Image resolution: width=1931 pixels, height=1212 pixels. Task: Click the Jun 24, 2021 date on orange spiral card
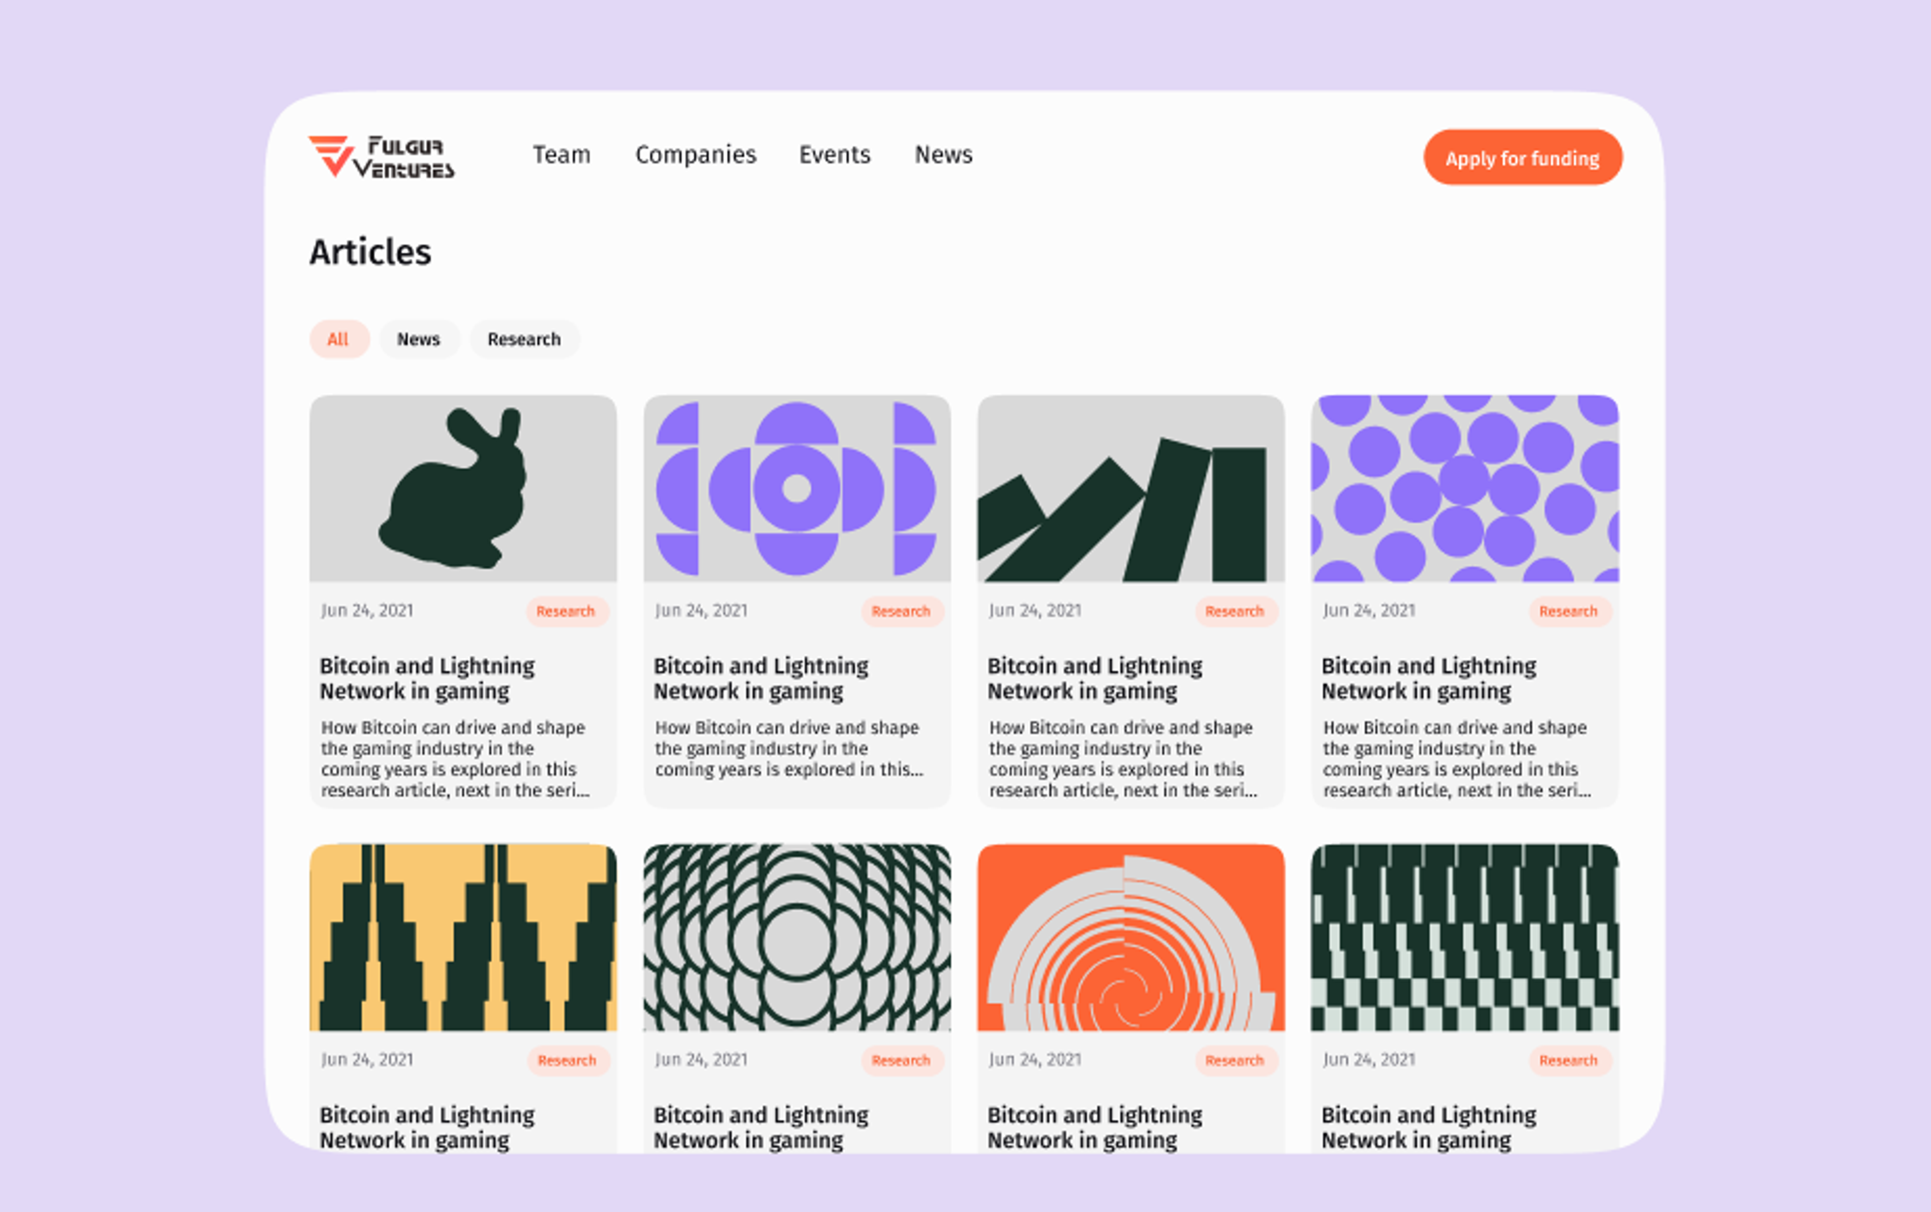click(x=1035, y=1060)
